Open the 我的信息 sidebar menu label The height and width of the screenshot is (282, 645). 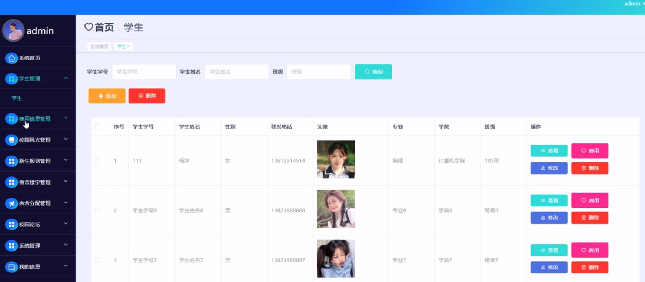tap(30, 266)
